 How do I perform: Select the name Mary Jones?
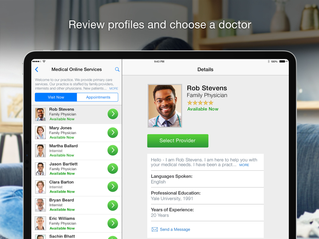[60, 128]
